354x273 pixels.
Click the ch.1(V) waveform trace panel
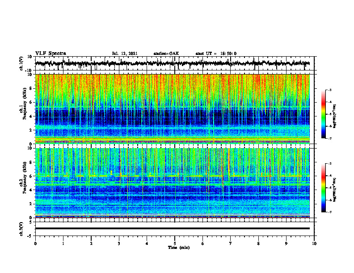click(x=175, y=63)
